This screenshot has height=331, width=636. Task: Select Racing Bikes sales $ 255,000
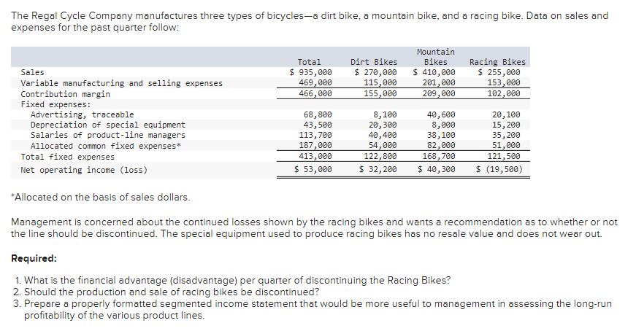pos(499,72)
